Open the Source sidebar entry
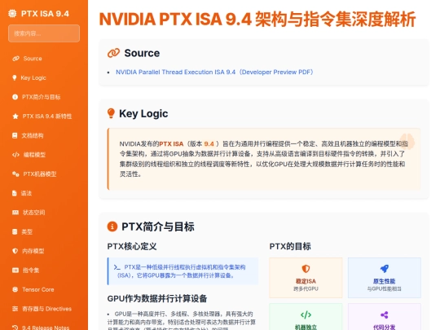 coord(33,59)
